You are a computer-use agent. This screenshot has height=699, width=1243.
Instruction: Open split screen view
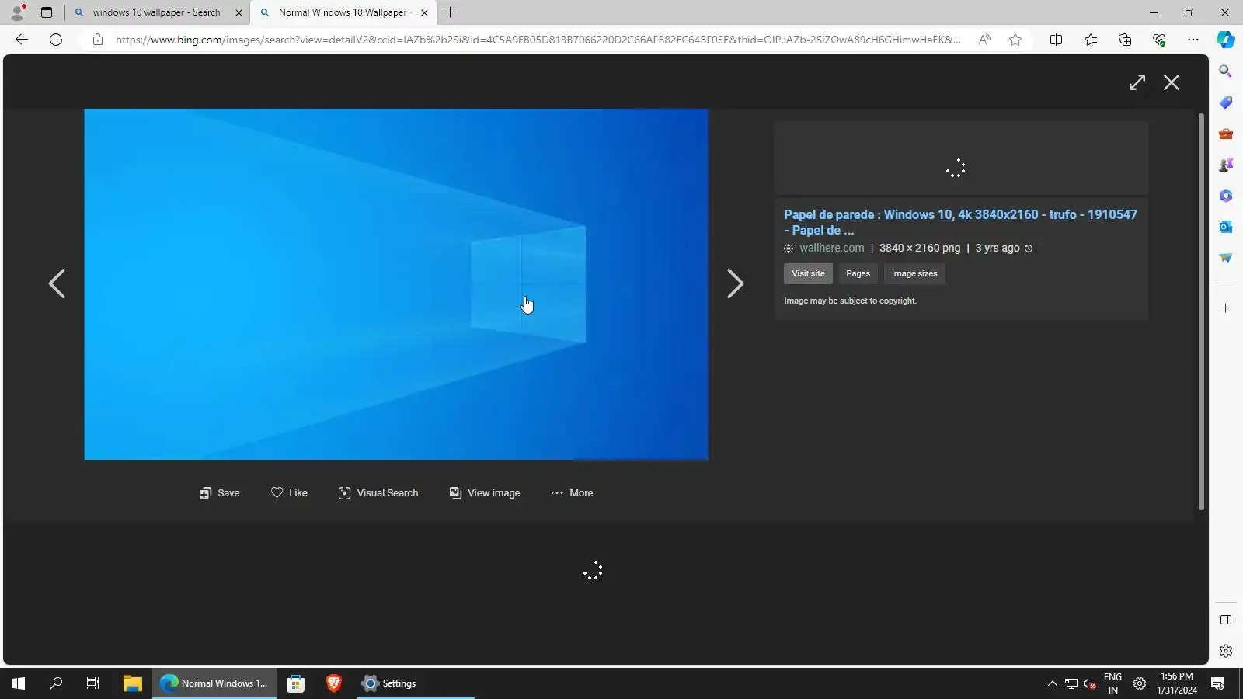pyautogui.click(x=1056, y=40)
